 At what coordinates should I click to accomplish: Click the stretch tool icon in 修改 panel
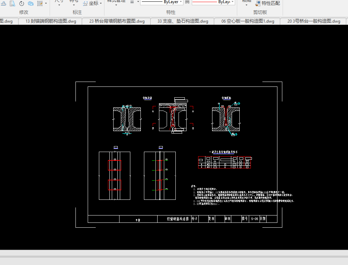[x=3, y=3]
